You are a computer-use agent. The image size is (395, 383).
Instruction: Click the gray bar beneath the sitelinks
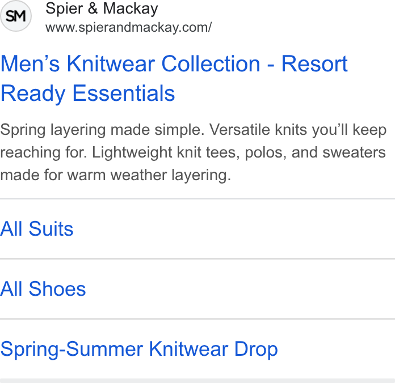pyautogui.click(x=197, y=381)
